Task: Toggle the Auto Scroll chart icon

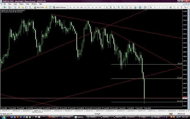Action: 127,7
